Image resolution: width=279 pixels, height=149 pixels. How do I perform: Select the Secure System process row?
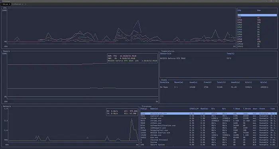pyautogui.click(x=208, y=145)
